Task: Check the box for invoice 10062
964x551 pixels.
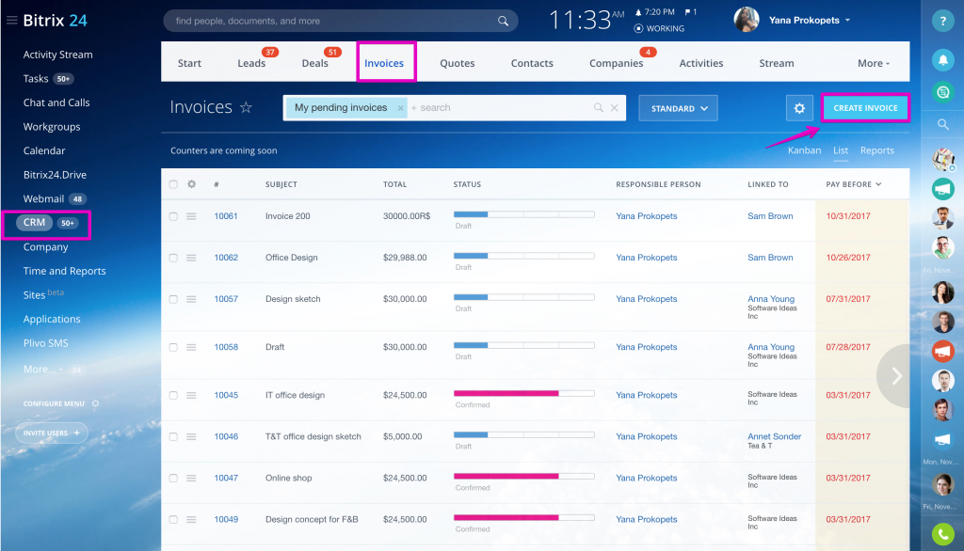Action: [173, 258]
